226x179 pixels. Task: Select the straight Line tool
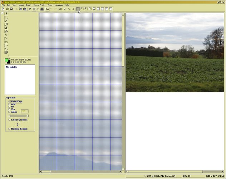(x=6, y=38)
